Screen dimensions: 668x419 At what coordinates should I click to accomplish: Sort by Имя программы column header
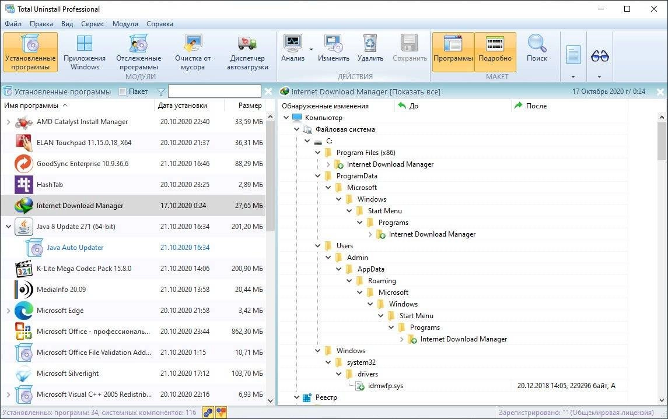76,105
